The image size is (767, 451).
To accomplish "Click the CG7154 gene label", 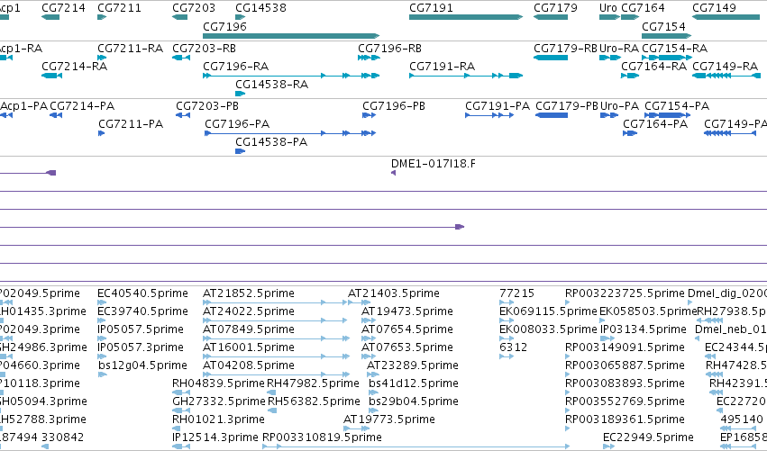I will click(x=663, y=26).
